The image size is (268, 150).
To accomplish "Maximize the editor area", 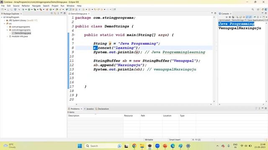I will click(215, 13).
